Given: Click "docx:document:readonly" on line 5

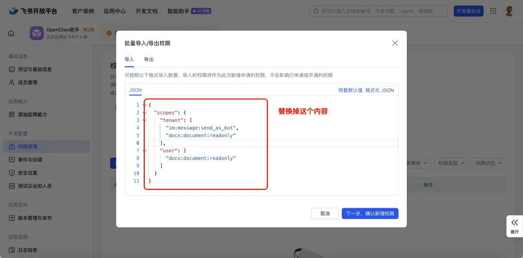Looking at the screenshot, I should pyautogui.click(x=201, y=135).
